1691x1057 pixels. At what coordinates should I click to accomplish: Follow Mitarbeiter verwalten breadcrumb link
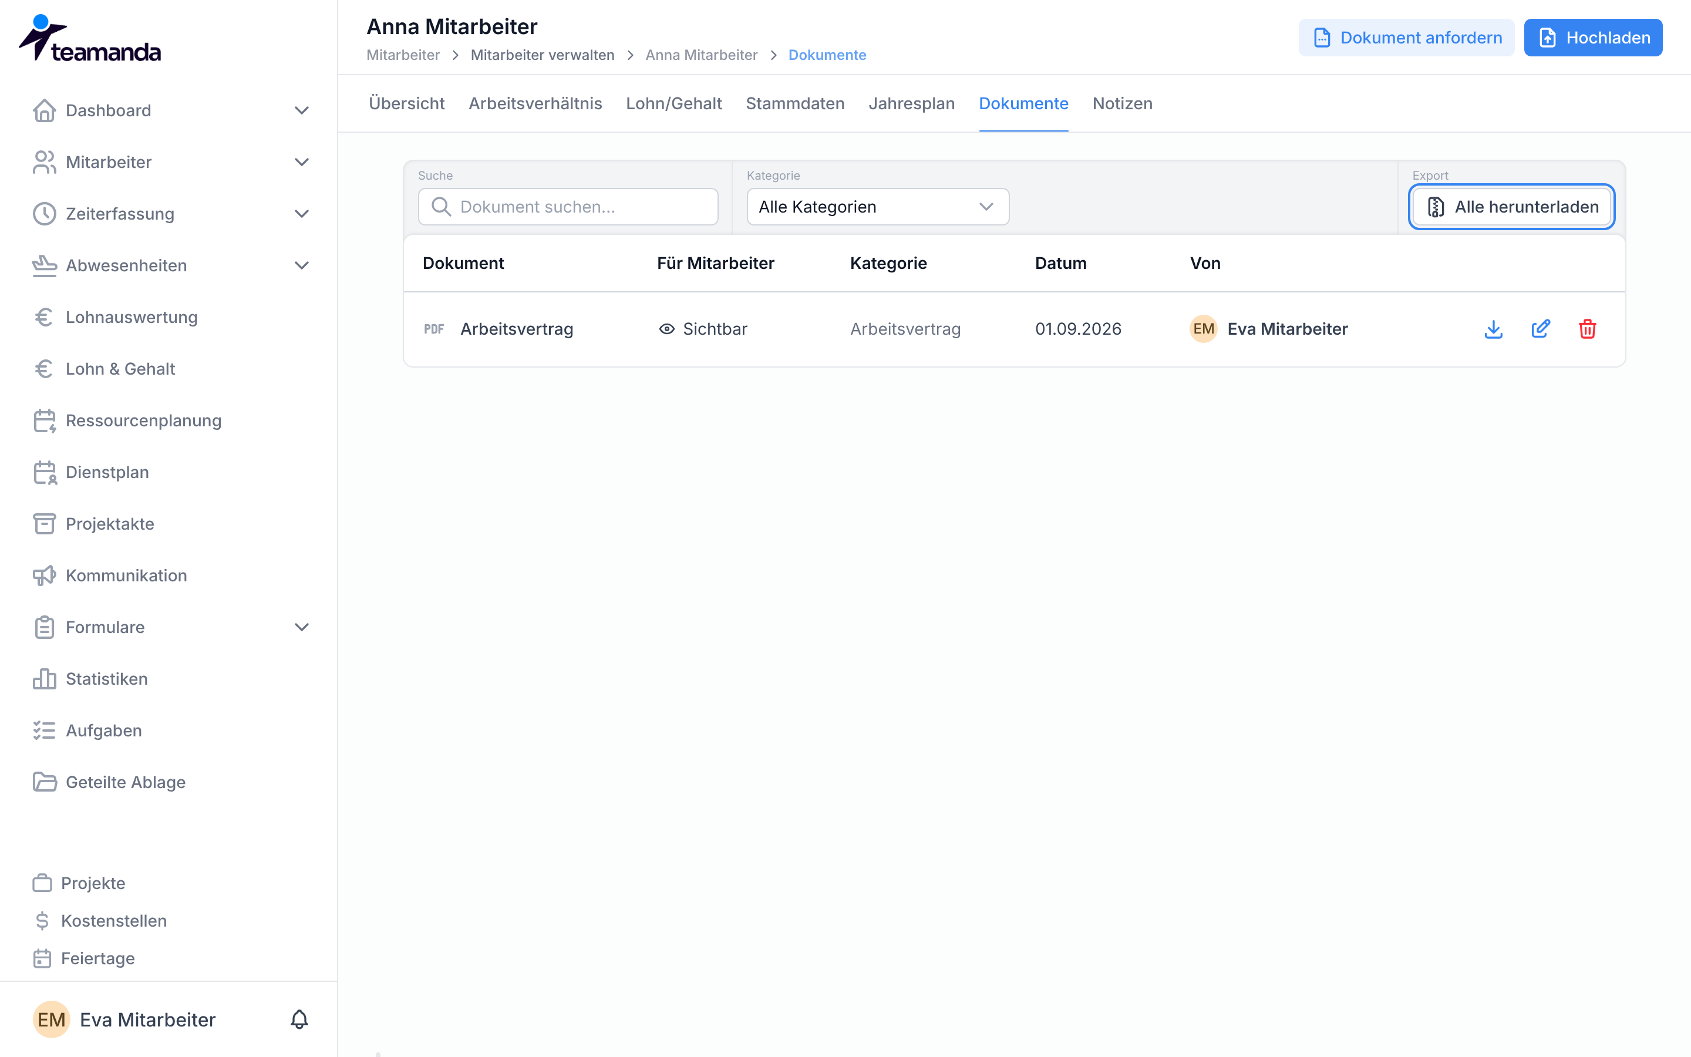pos(543,55)
